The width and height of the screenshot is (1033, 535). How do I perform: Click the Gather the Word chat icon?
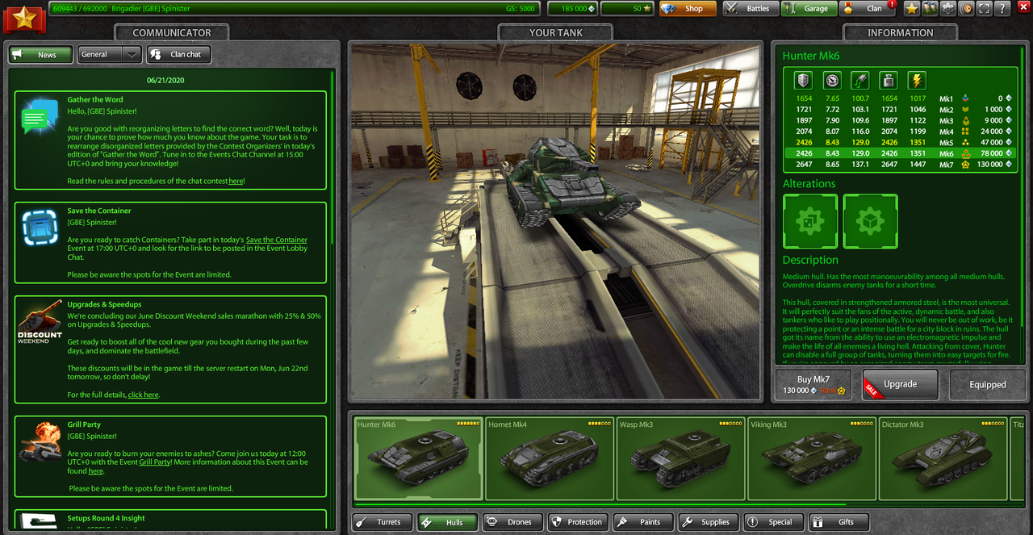[40, 118]
